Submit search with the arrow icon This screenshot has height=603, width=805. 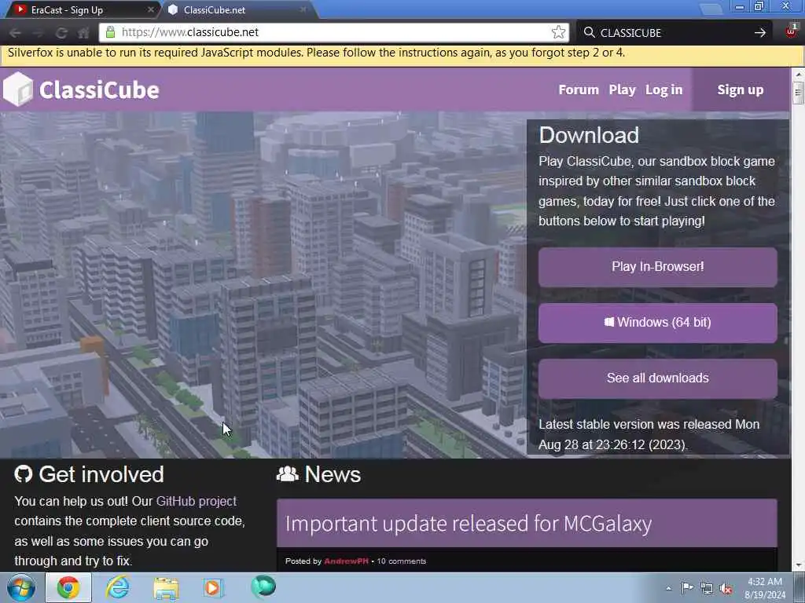760,32
